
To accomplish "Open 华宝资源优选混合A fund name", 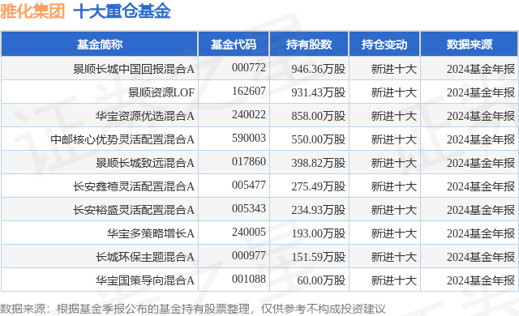I will [x=145, y=116].
